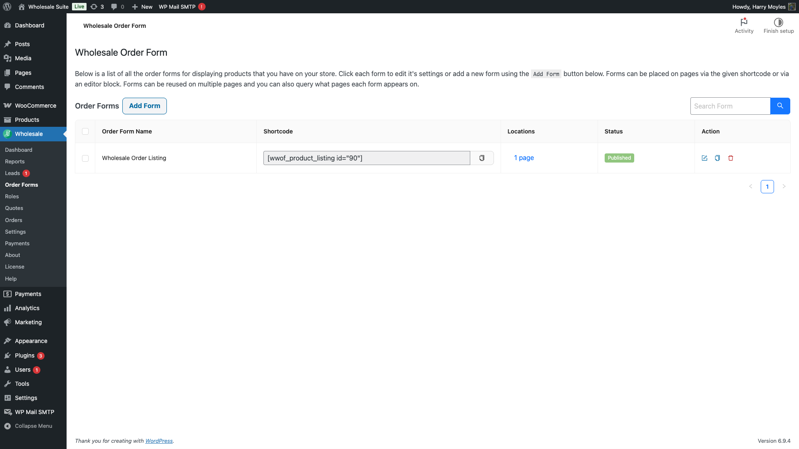Click the WordPress logo in the admin bar
799x449 pixels.
point(7,7)
